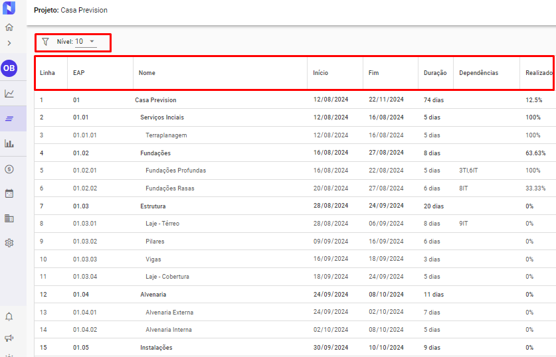
Task: Select the Fundações row name
Action: point(155,153)
